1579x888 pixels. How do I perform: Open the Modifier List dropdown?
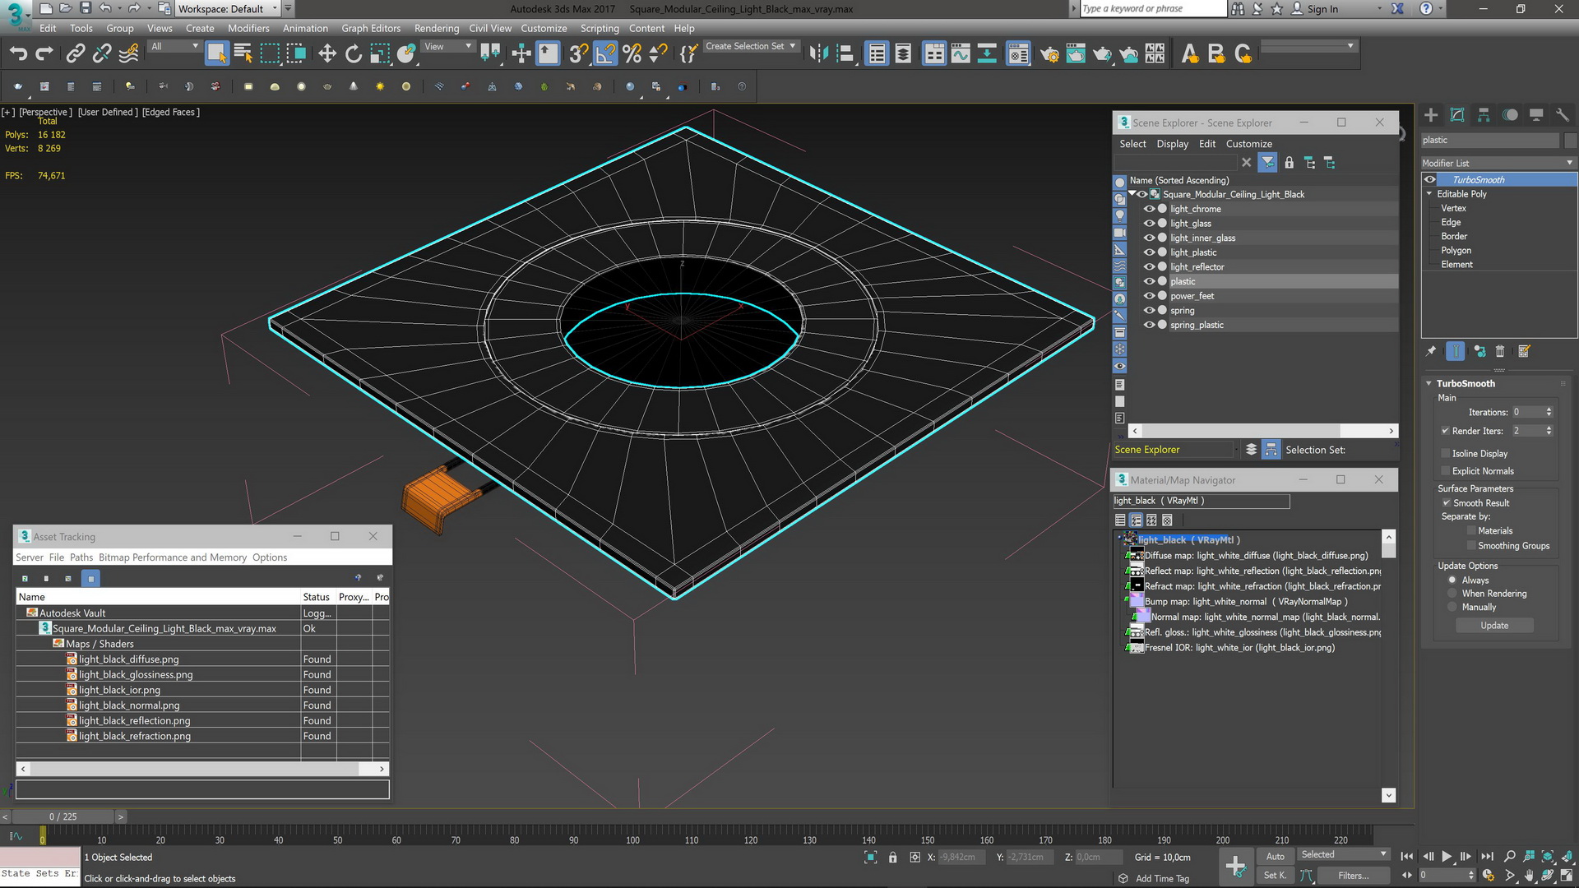point(1498,163)
